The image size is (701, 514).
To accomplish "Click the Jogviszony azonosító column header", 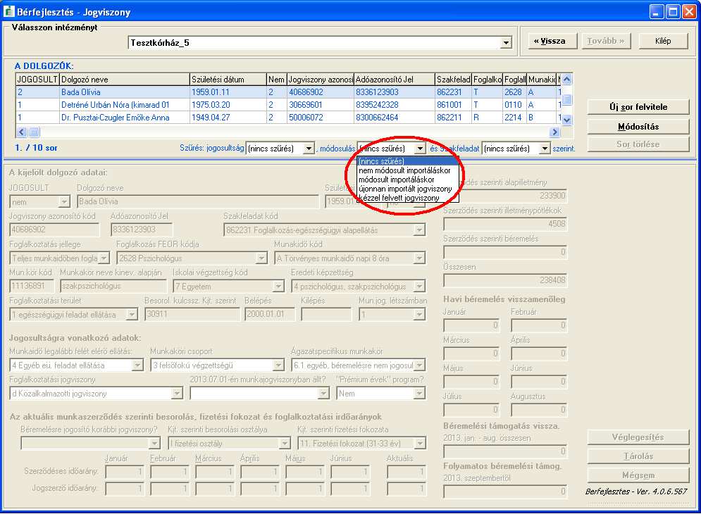I will tap(320, 80).
